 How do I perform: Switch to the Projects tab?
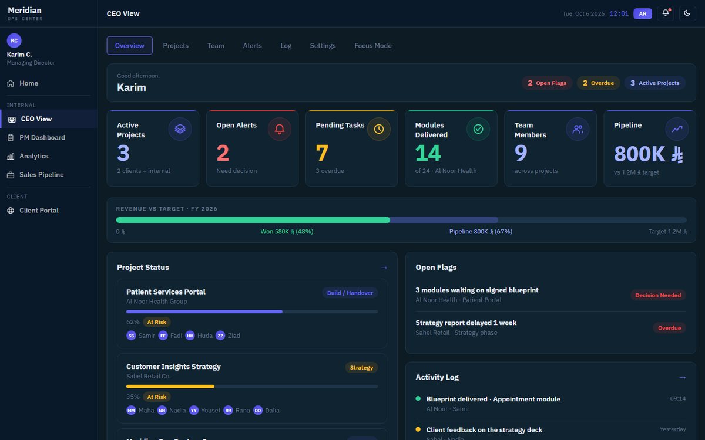tap(176, 45)
